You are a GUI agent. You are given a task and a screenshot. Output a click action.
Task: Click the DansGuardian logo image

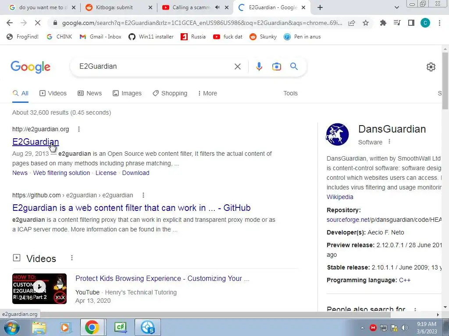(337, 134)
